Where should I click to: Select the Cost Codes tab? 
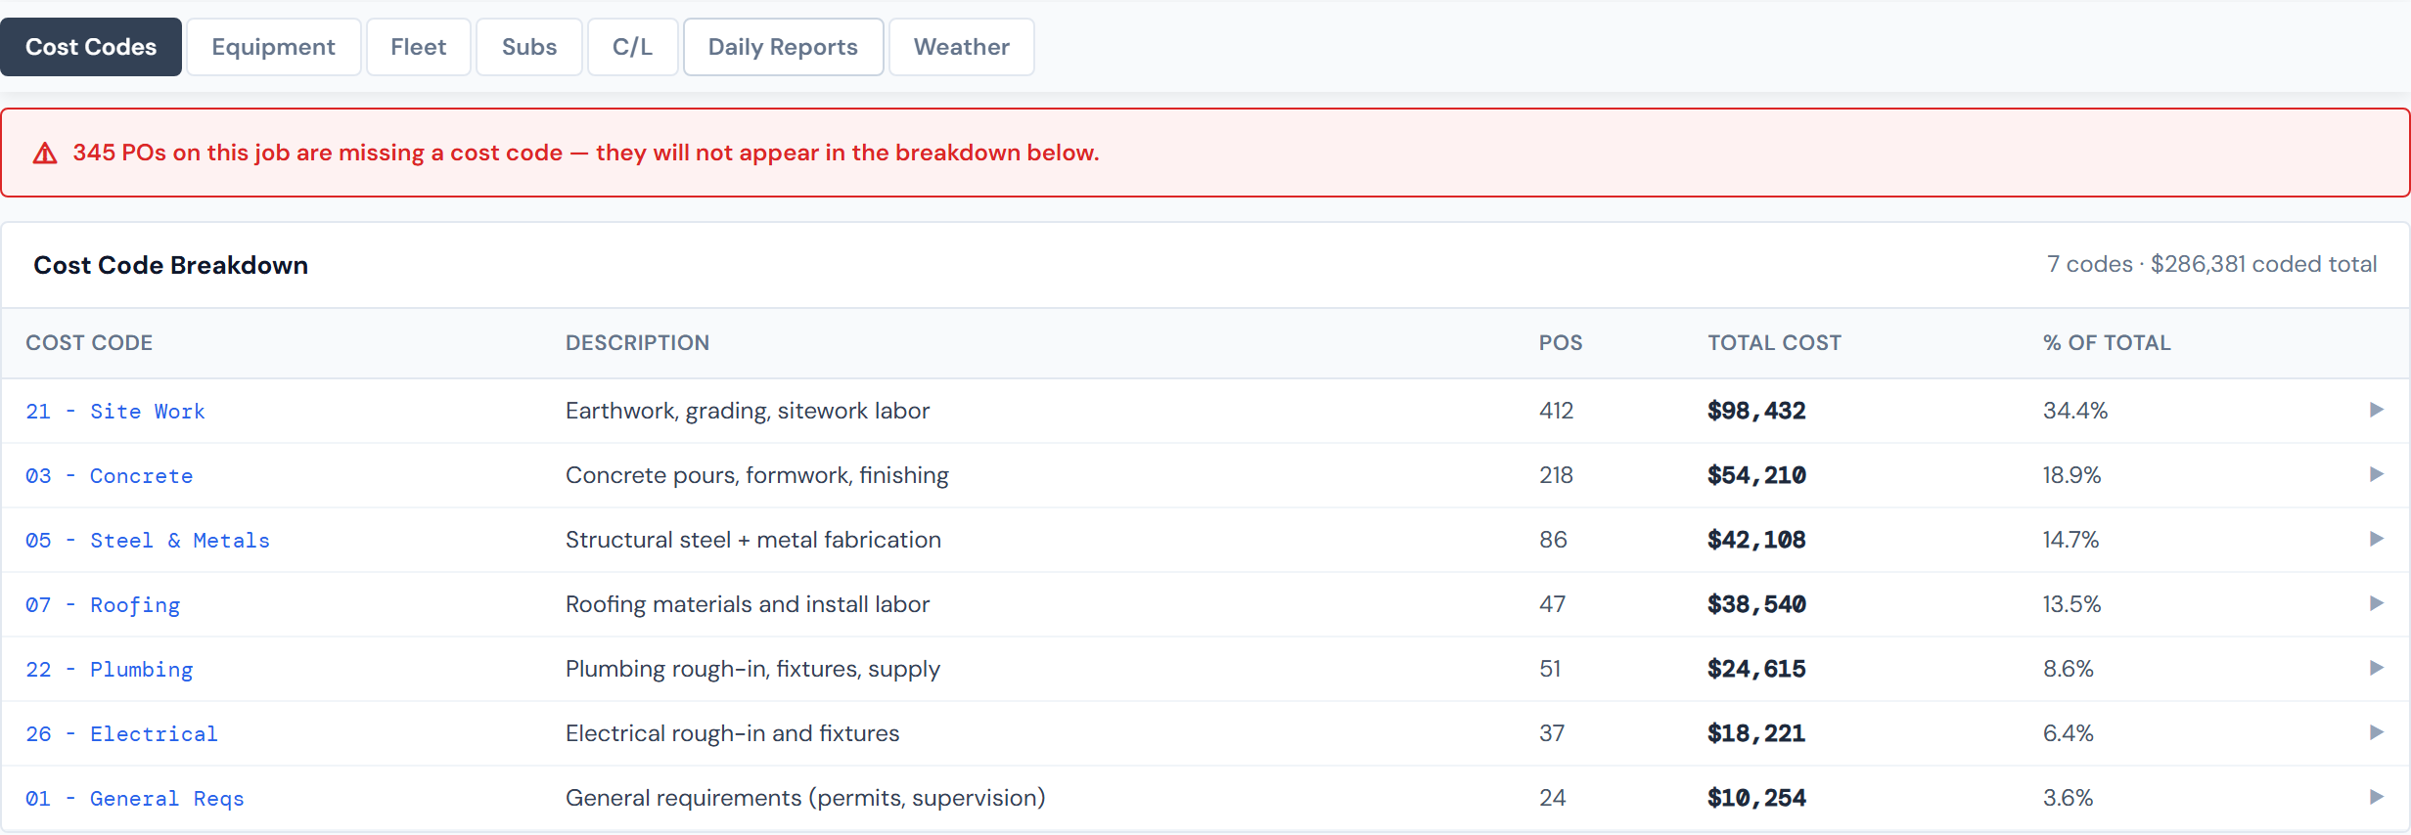pos(91,47)
